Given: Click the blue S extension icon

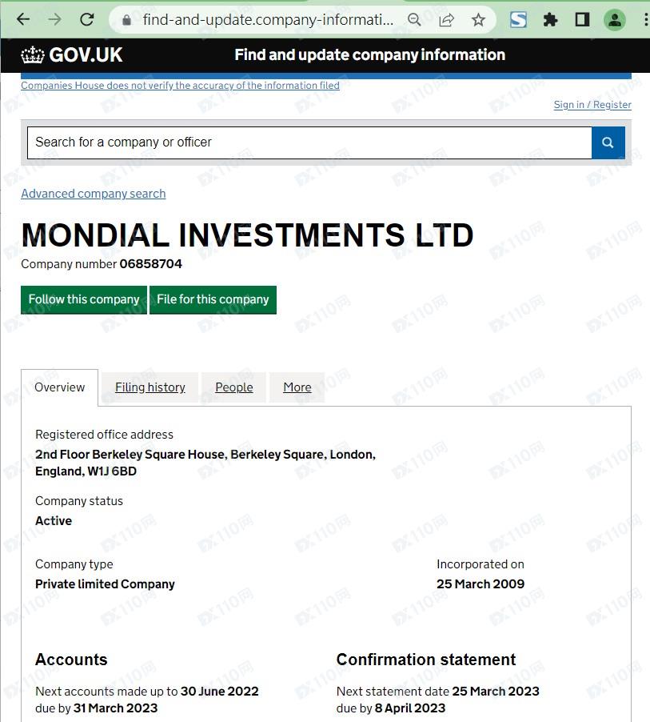Looking at the screenshot, I should click(518, 19).
